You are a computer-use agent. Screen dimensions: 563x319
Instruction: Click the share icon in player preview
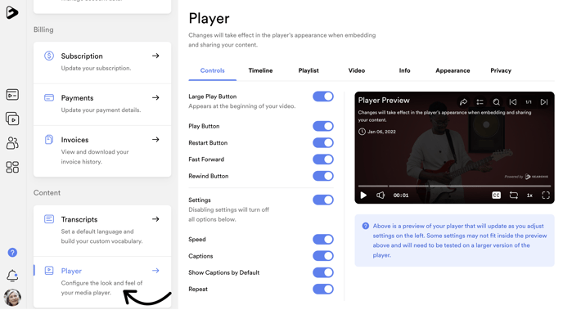pos(463,102)
